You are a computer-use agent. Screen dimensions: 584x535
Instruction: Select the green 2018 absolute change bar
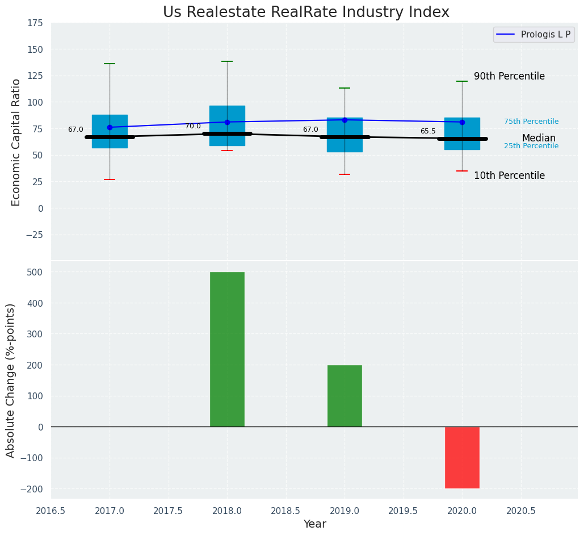[227, 349]
